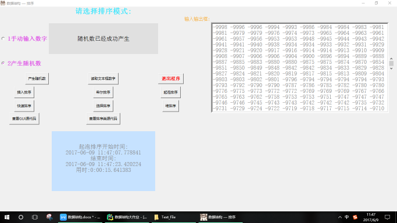Screen dimensions: 397x223
Task: Switch to Text_File folder taskbar item
Action: pos(174,217)
